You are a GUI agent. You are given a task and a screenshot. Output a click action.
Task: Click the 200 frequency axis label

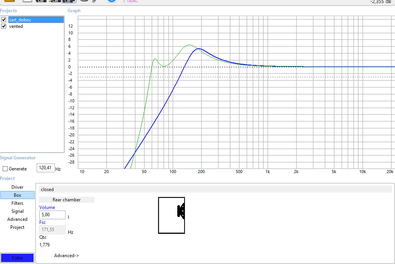click(x=201, y=172)
